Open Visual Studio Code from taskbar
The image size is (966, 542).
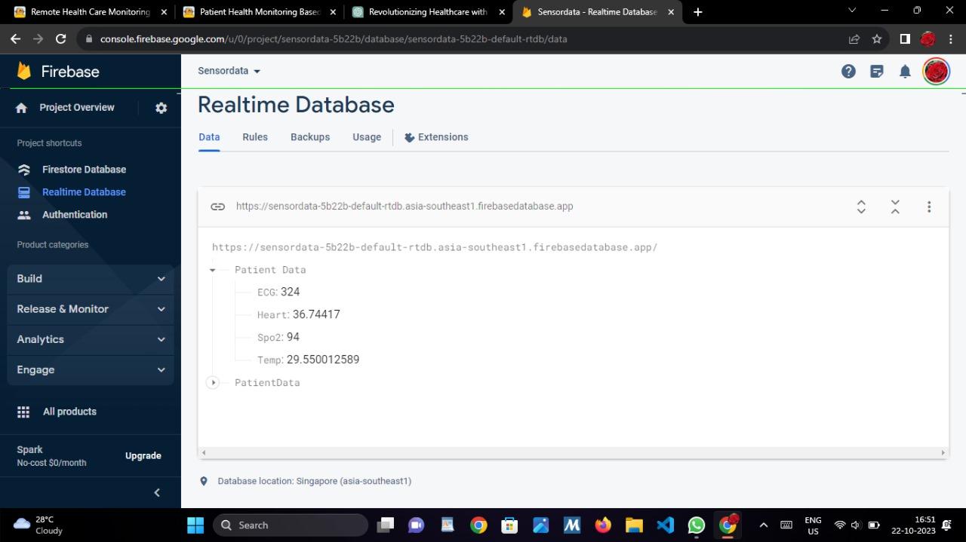tap(665, 525)
